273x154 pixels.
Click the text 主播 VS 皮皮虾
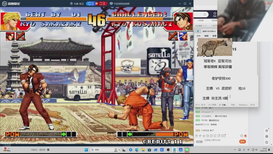[x=219, y=88]
